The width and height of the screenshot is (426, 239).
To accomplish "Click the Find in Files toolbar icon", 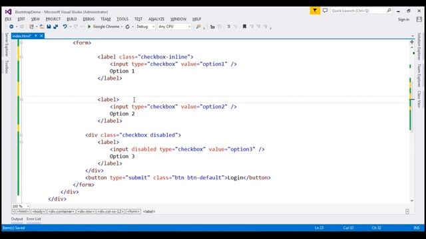I will click(x=198, y=27).
